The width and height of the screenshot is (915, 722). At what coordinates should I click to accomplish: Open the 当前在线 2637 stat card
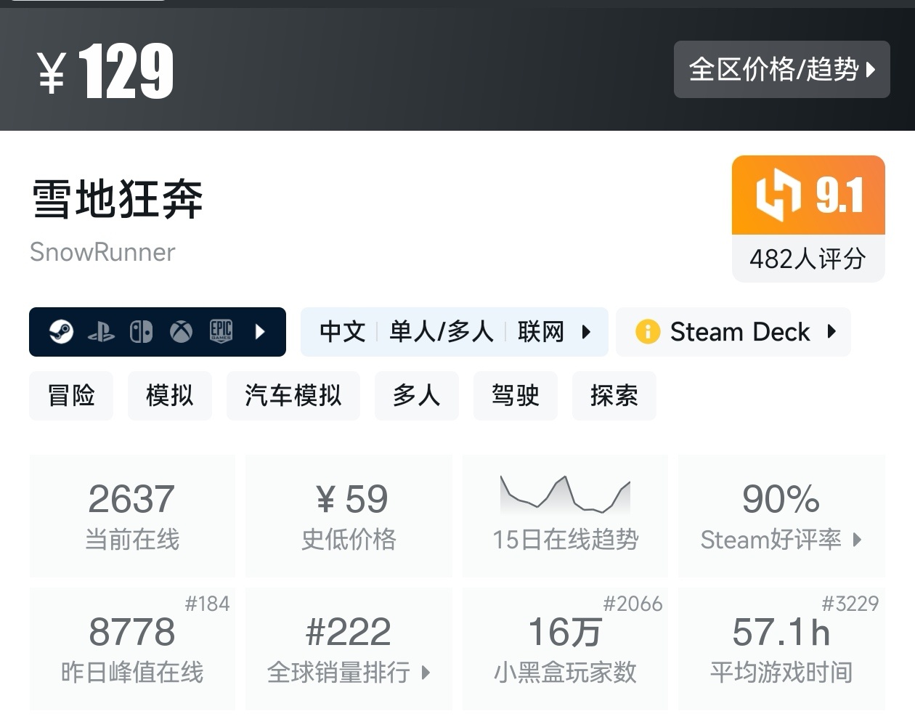132,516
